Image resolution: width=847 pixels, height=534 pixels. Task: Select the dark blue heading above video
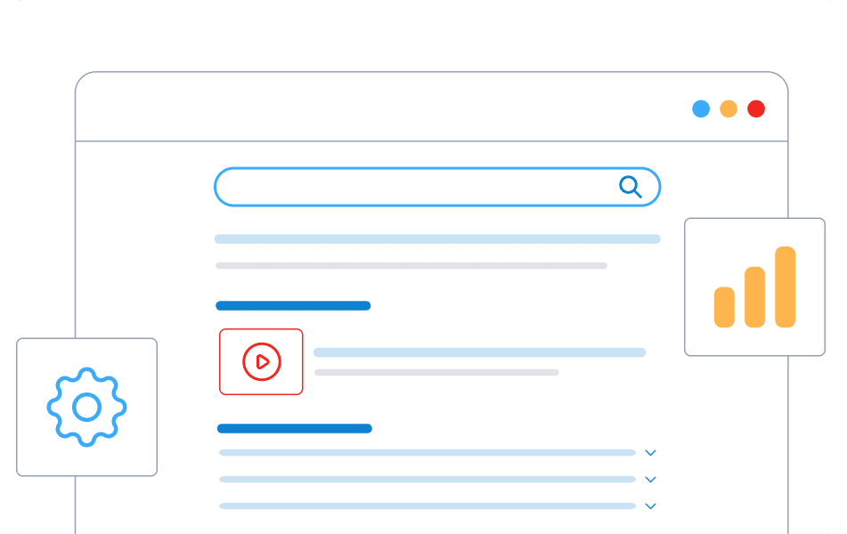click(293, 305)
